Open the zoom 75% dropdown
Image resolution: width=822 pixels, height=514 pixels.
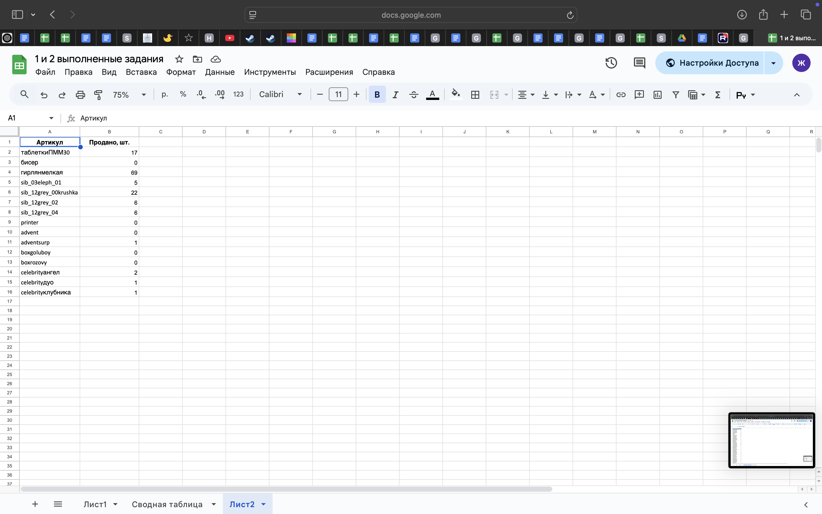(x=129, y=95)
